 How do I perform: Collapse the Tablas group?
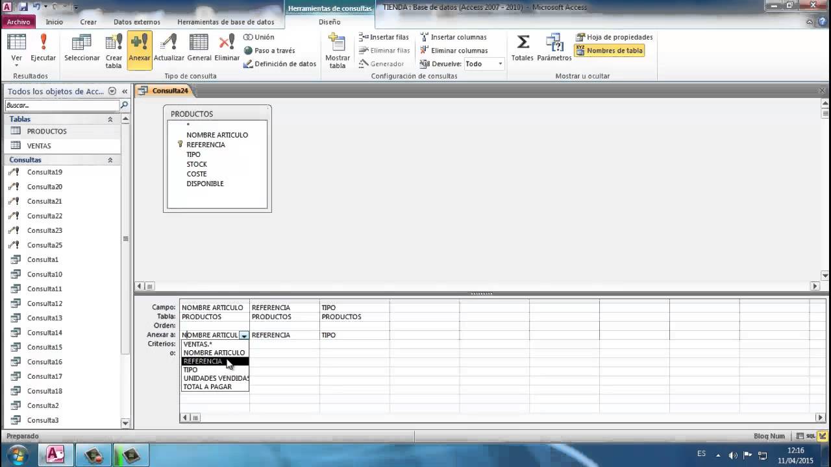(x=110, y=119)
